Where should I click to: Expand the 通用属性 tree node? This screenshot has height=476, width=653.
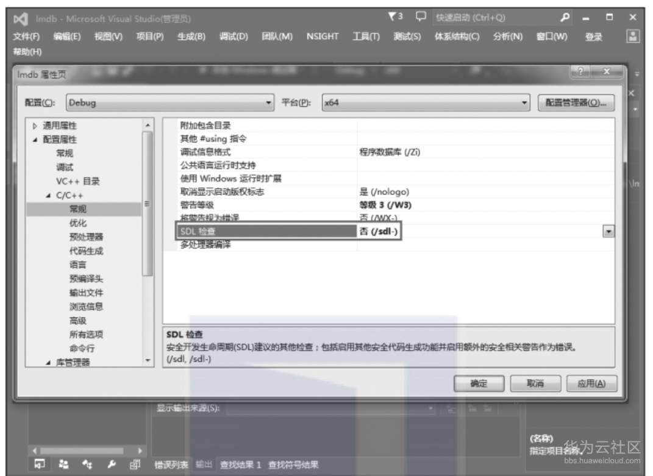click(35, 126)
